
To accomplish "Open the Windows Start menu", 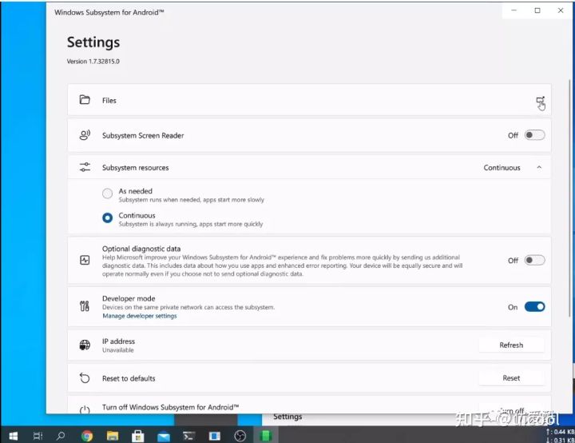I will pyautogui.click(x=14, y=436).
